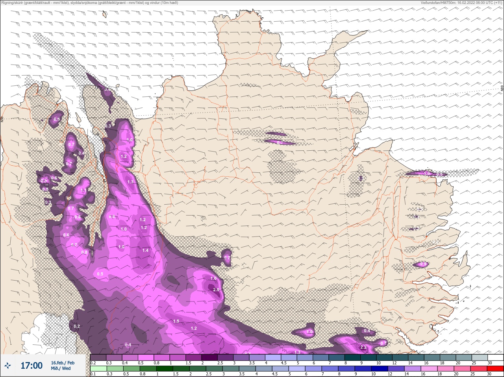Click the pale mint swatch starting the lower legend
504x377 pixels.
[x=98, y=368]
